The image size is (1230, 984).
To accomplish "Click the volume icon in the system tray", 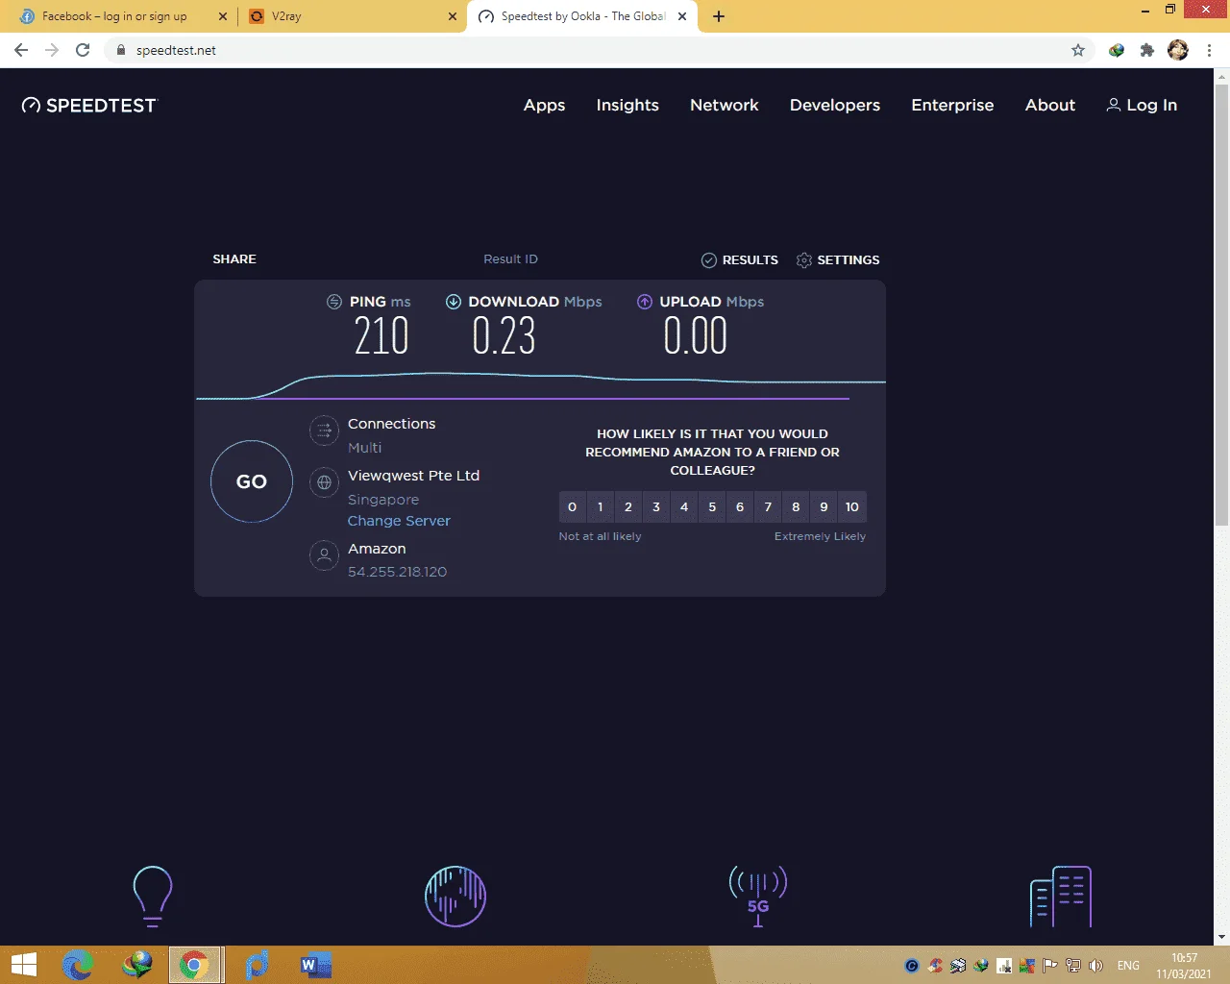I will click(1095, 966).
